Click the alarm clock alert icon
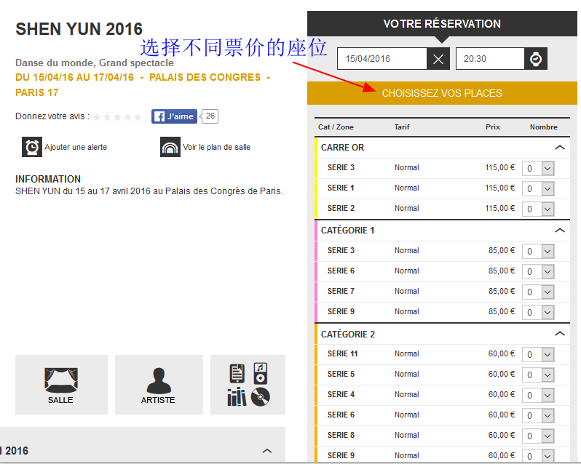581x464 pixels. pos(32,147)
